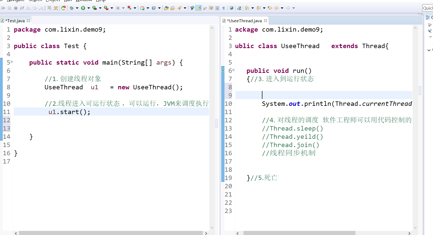Toggle the Mark Occurrences highlighter icon
The height and width of the screenshot is (235, 433).
(x=198, y=8)
